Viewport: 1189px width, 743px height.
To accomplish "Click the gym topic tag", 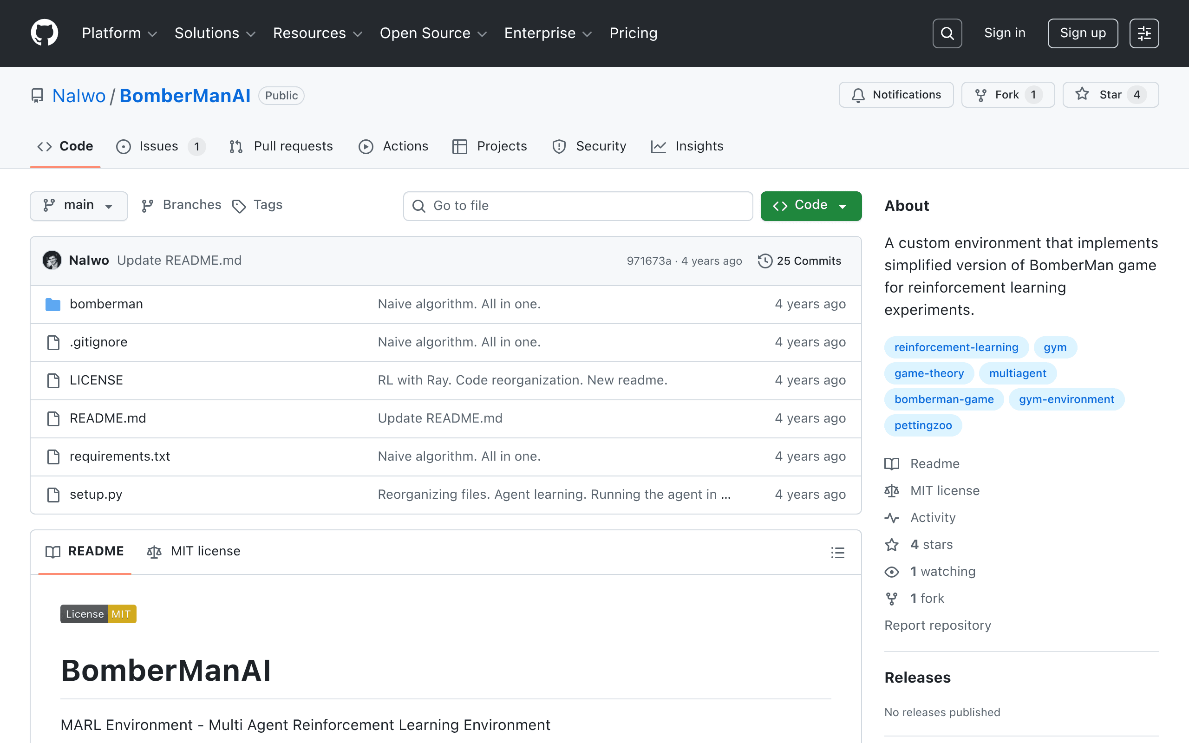I will click(x=1055, y=347).
